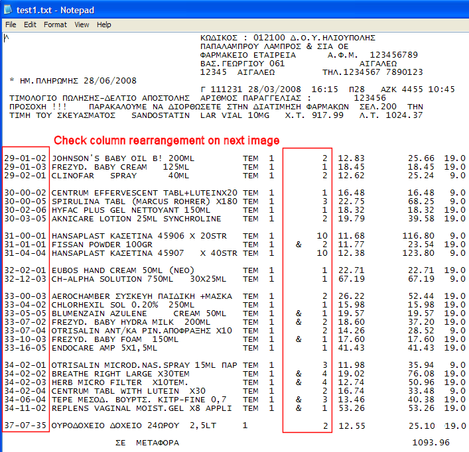Click the 'OTRISALIN ANT/KA' product row
469x452 pixels.
(142, 331)
